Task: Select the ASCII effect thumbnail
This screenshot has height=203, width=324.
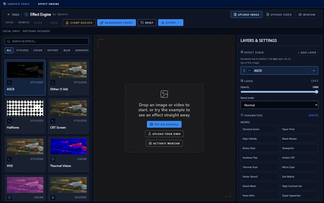Action: click(x=25, y=70)
